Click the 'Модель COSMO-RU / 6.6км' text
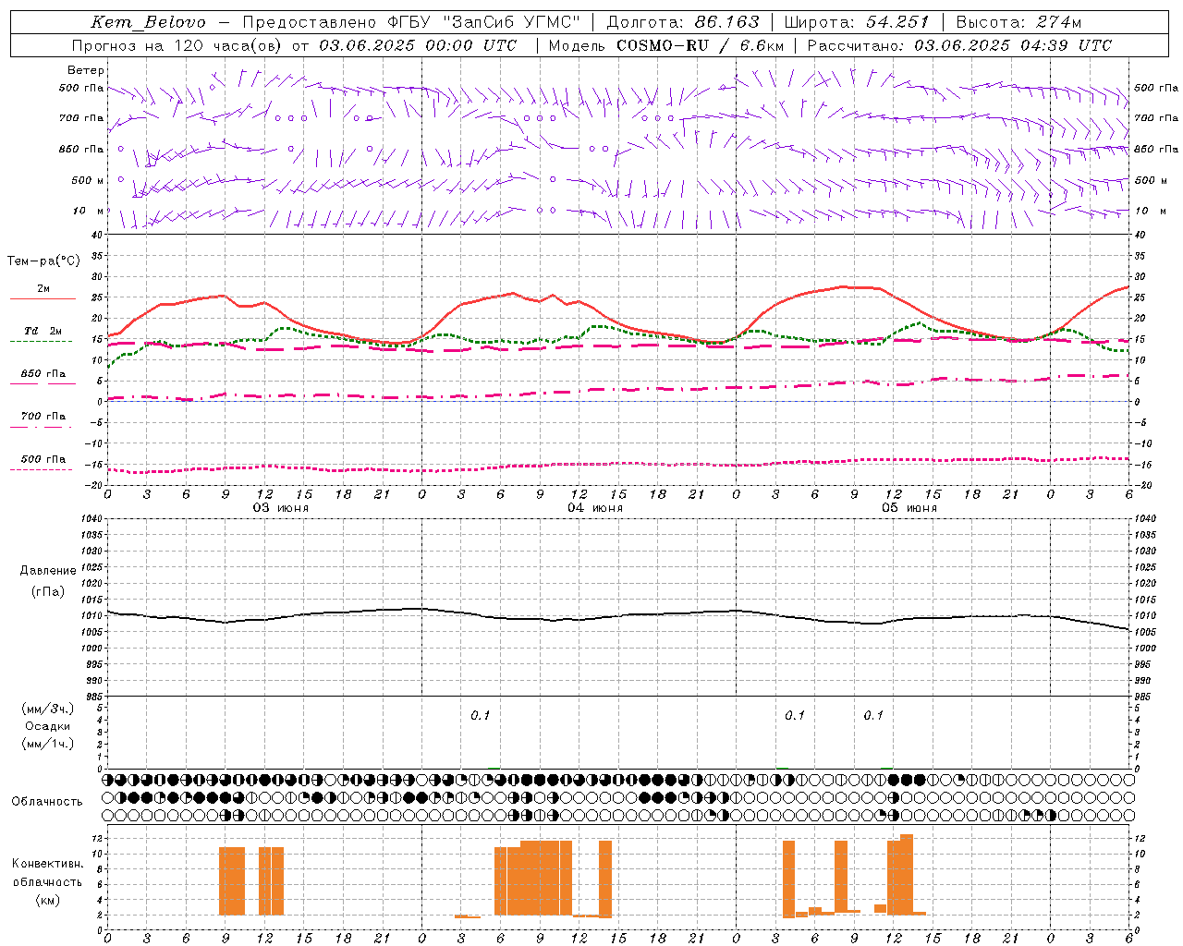This screenshot has height=946, width=1183. [x=666, y=45]
